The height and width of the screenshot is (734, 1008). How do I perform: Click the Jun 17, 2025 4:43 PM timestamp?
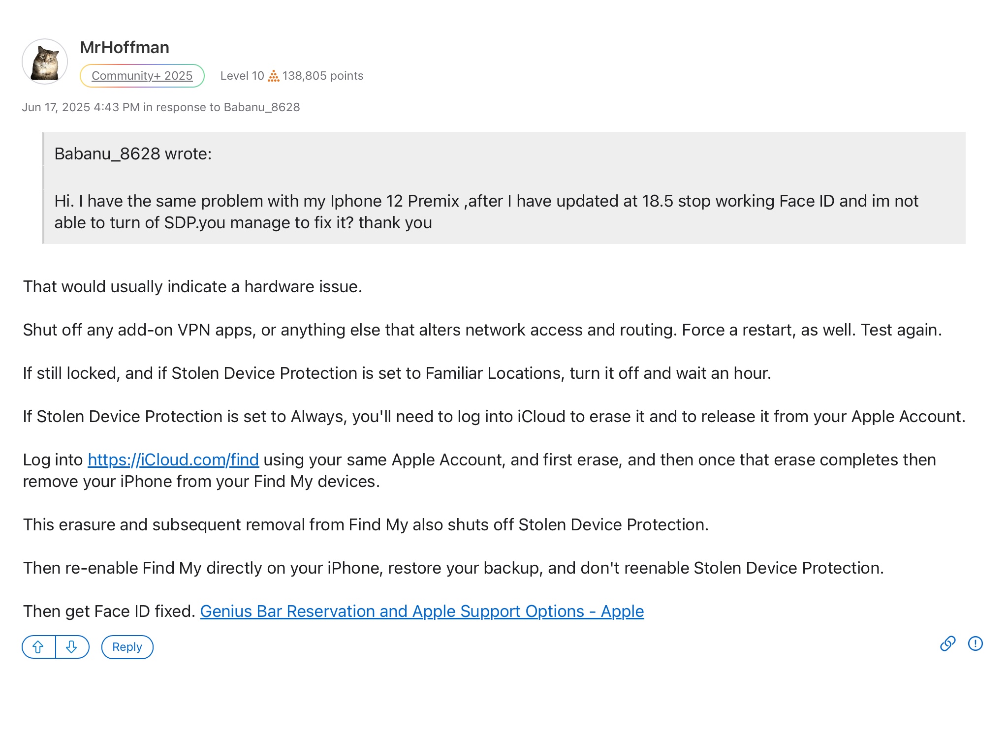81,107
